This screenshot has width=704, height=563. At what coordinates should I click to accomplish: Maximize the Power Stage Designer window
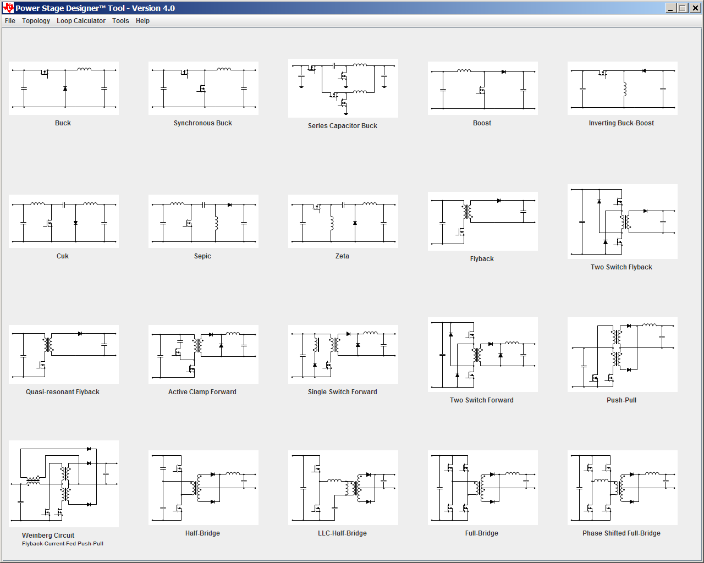click(x=683, y=8)
